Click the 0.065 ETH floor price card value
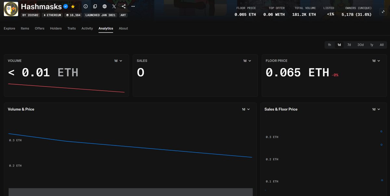 (297, 73)
